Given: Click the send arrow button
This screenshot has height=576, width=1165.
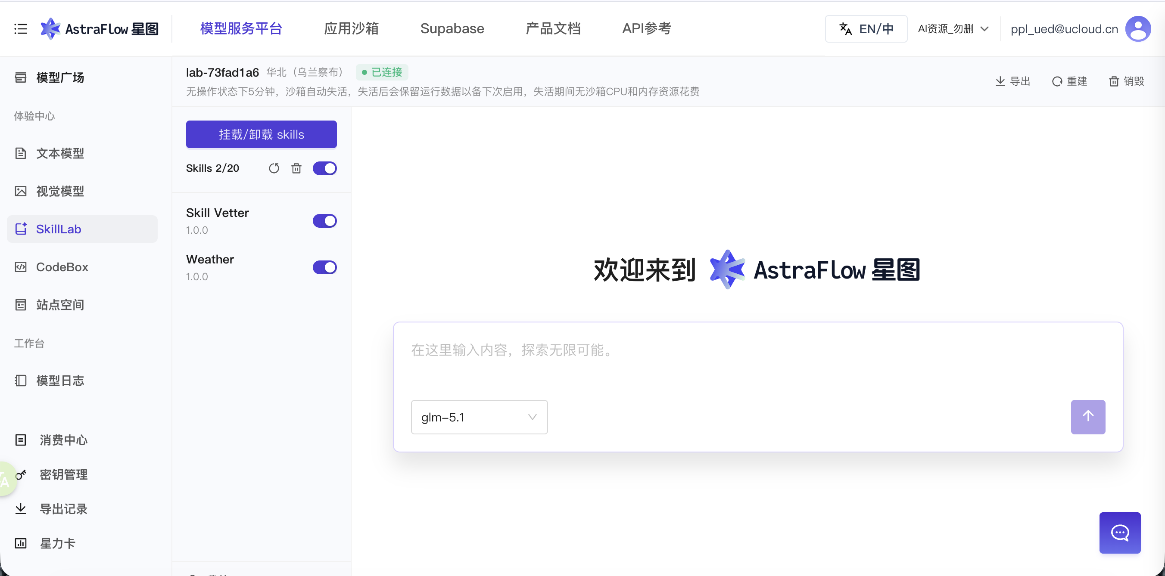Looking at the screenshot, I should pos(1088,417).
